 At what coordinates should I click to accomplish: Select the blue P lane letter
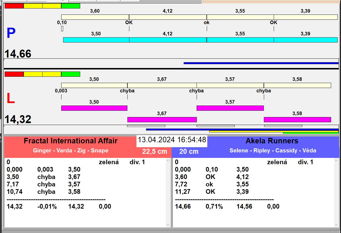11,33
